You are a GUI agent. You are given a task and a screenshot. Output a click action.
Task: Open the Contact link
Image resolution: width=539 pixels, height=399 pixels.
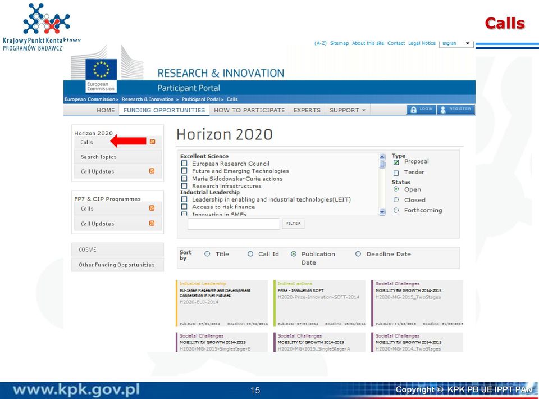coord(396,43)
